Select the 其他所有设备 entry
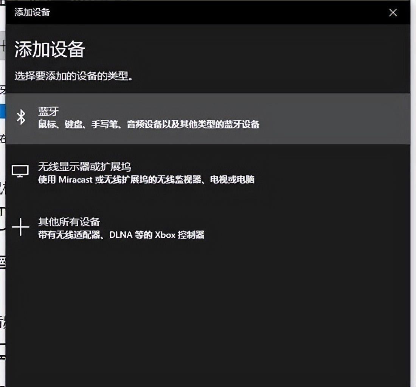 [x=151, y=228]
